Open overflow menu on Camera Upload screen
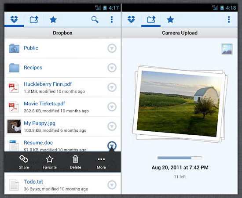Screen dimensions: 242x198 (x=229, y=20)
